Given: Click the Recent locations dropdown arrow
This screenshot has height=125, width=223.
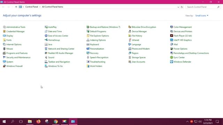Looking at the screenshot, I should click(13, 7).
